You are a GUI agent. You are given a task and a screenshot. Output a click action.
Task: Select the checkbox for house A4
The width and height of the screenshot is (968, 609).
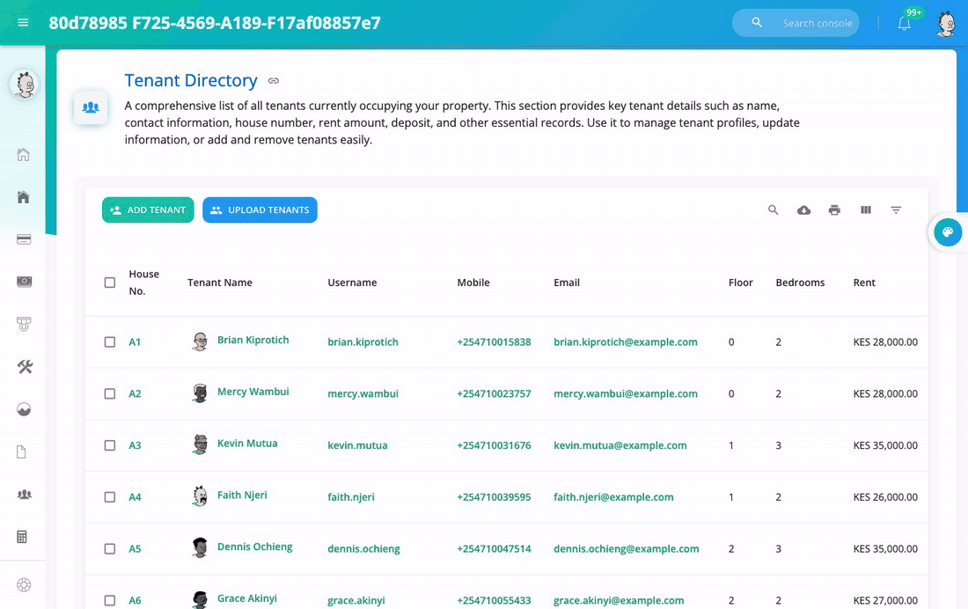pyautogui.click(x=110, y=496)
